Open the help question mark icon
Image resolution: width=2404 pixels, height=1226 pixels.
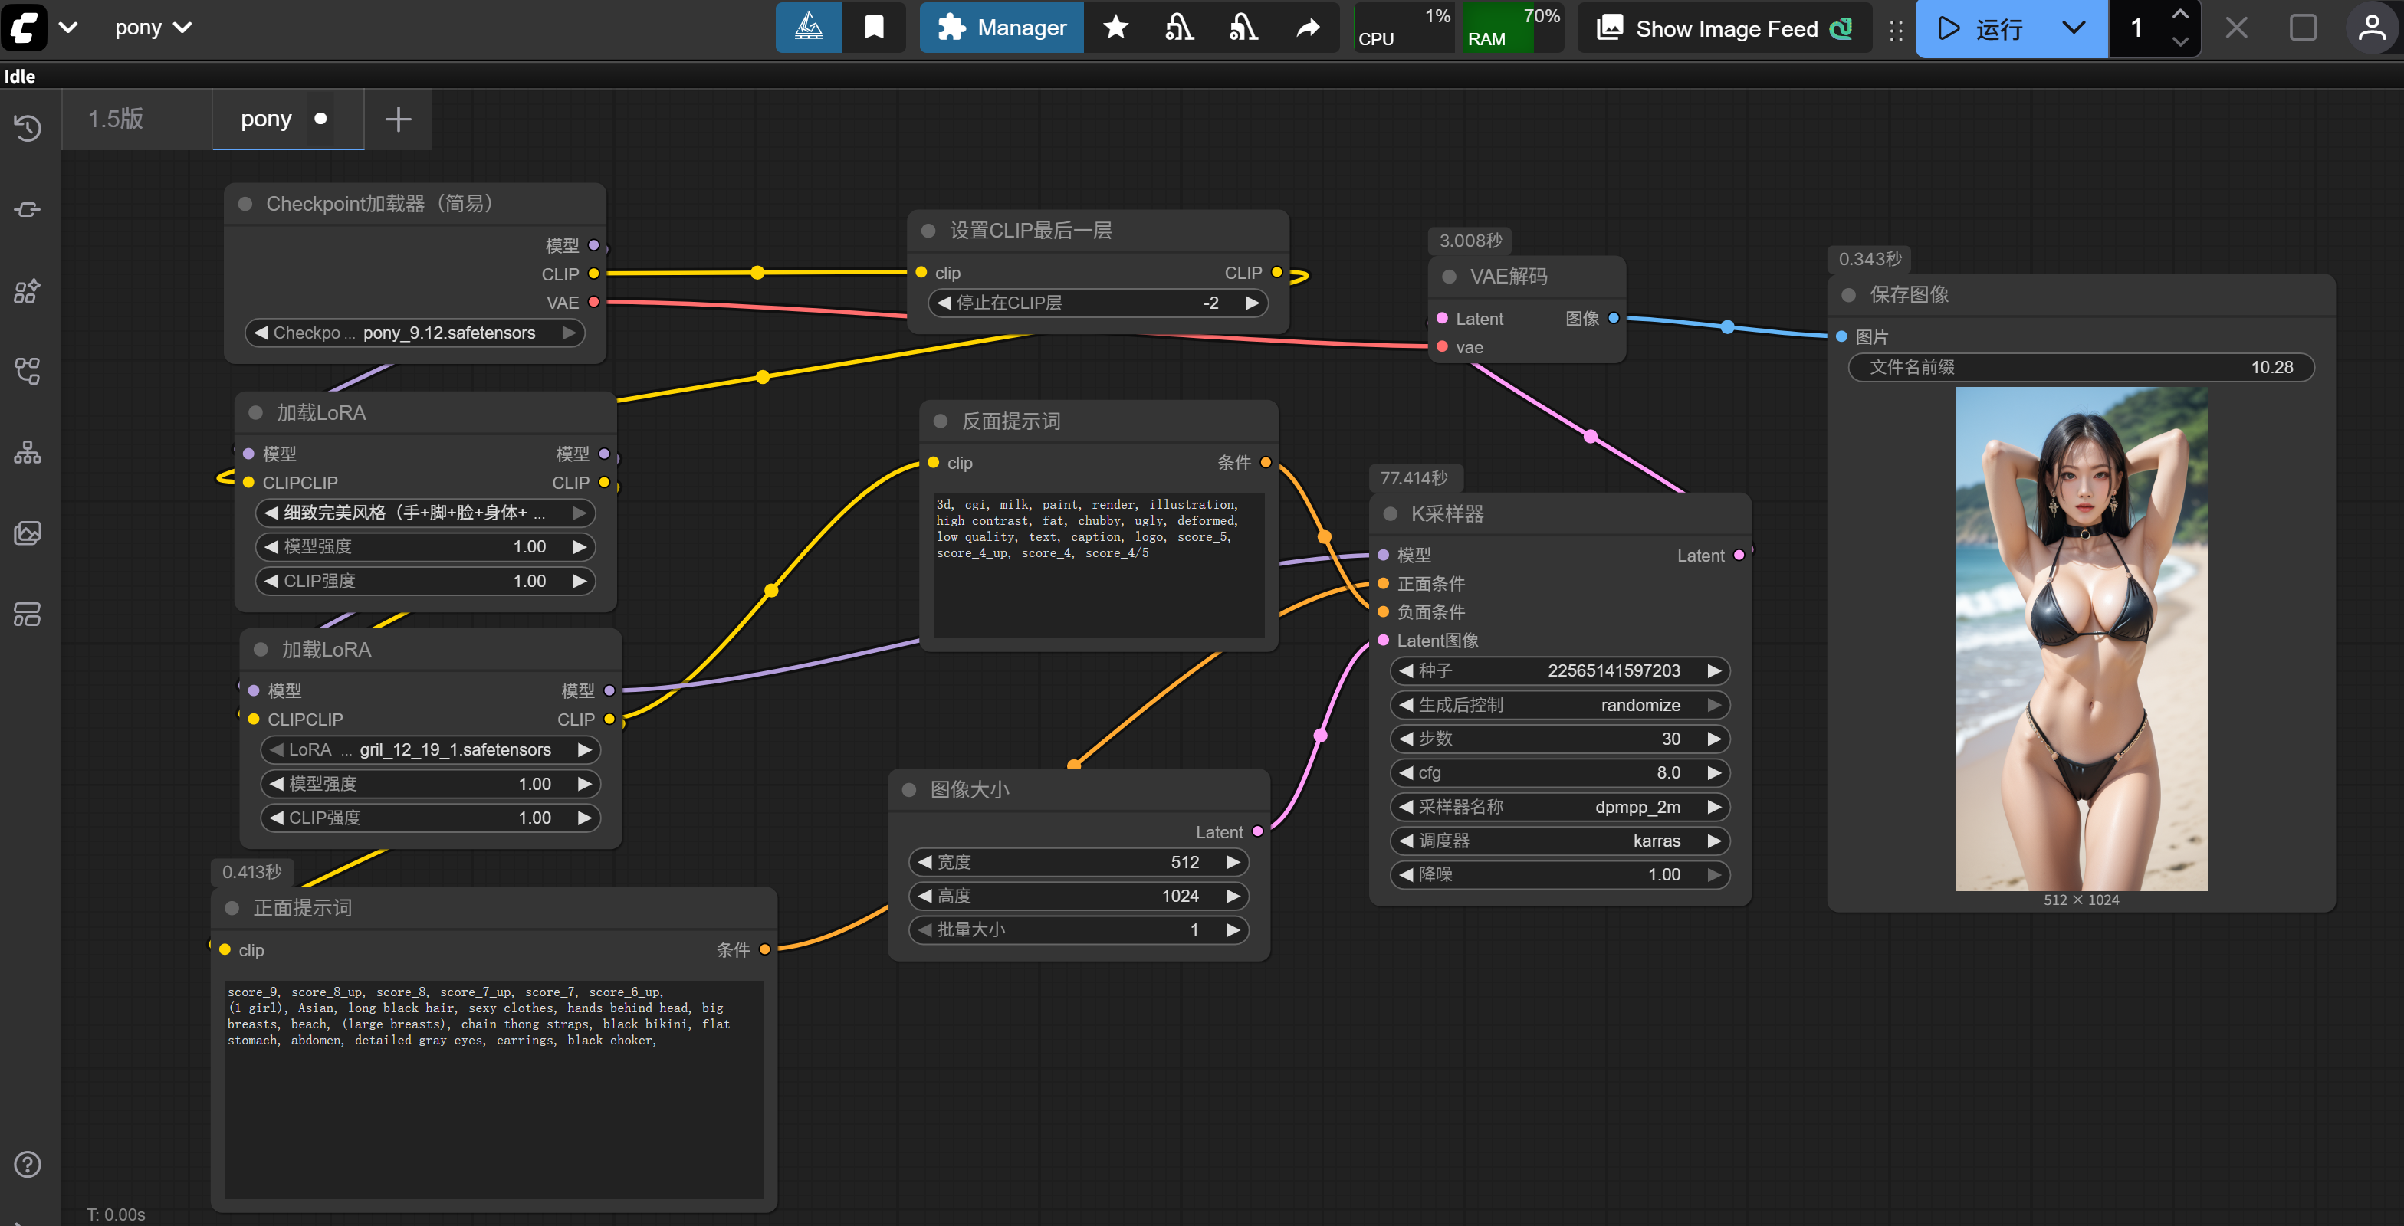coord(27,1163)
